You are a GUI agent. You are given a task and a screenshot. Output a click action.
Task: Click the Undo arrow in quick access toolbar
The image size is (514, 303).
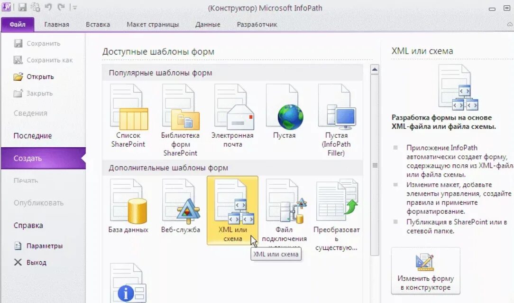[x=48, y=7]
